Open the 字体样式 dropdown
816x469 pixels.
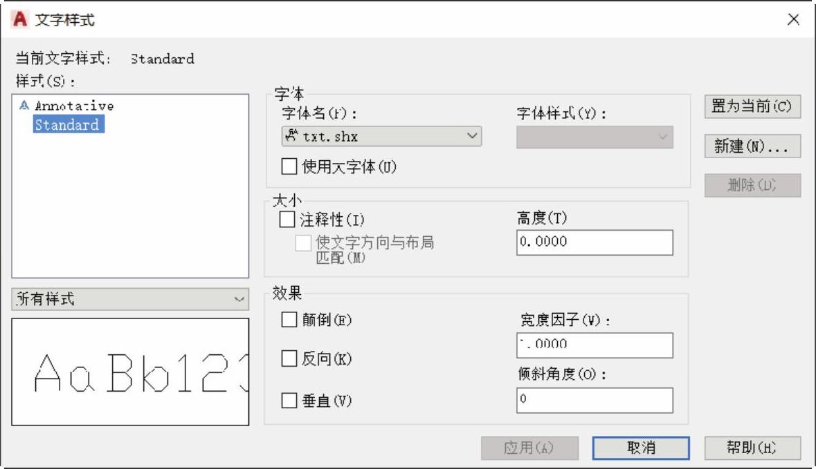pos(595,137)
